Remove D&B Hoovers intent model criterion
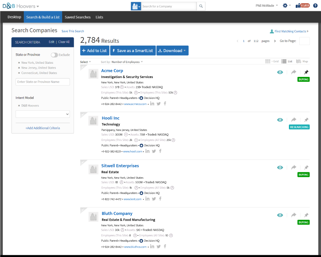 pos(19,106)
